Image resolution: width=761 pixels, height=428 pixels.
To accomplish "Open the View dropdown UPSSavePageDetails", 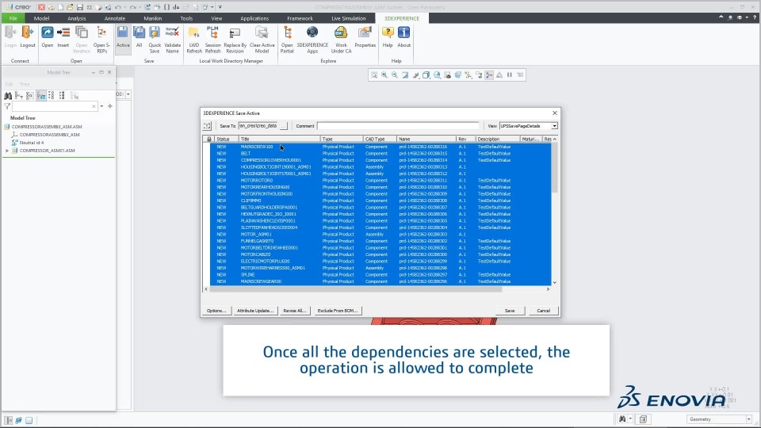I will click(x=554, y=126).
